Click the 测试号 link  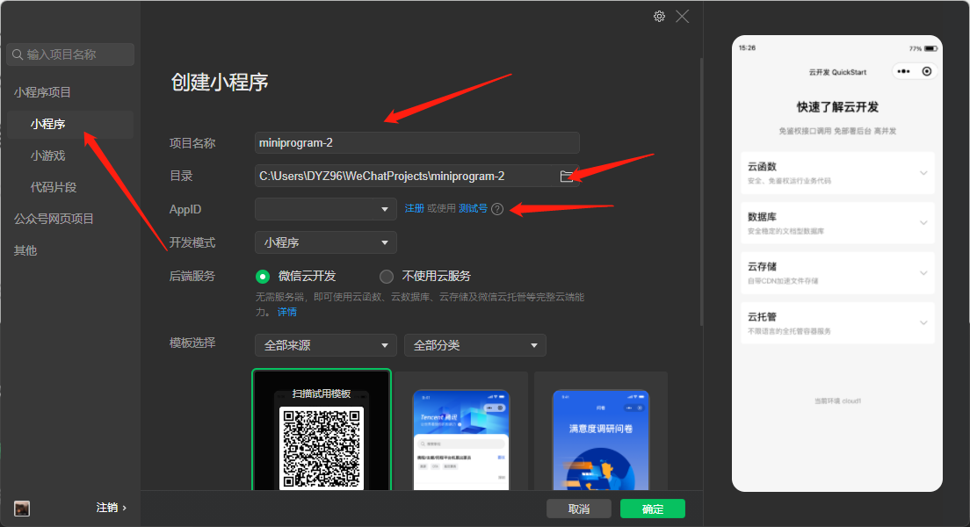click(473, 208)
